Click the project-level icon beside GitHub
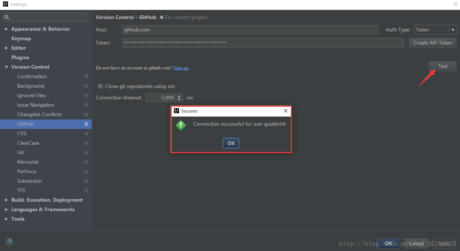The width and height of the screenshot is (460, 251). coord(86,124)
